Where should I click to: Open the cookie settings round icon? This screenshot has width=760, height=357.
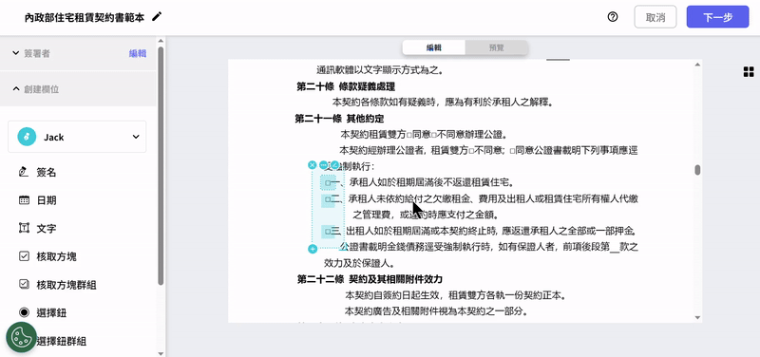click(21, 337)
